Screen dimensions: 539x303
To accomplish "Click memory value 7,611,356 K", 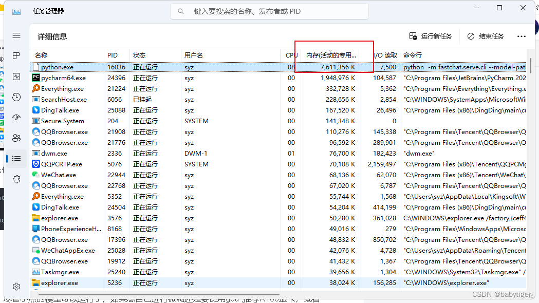I will tap(338, 67).
